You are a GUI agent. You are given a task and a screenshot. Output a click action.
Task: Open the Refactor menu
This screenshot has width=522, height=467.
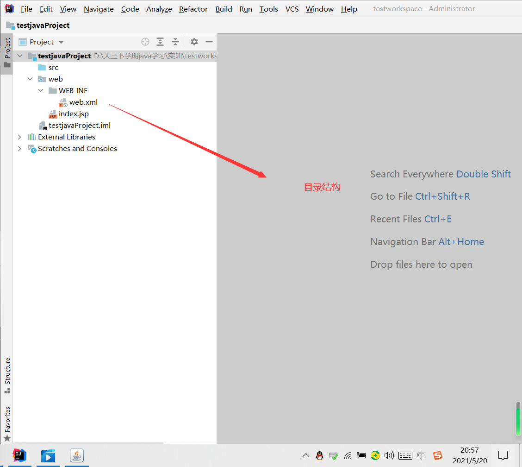(193, 9)
